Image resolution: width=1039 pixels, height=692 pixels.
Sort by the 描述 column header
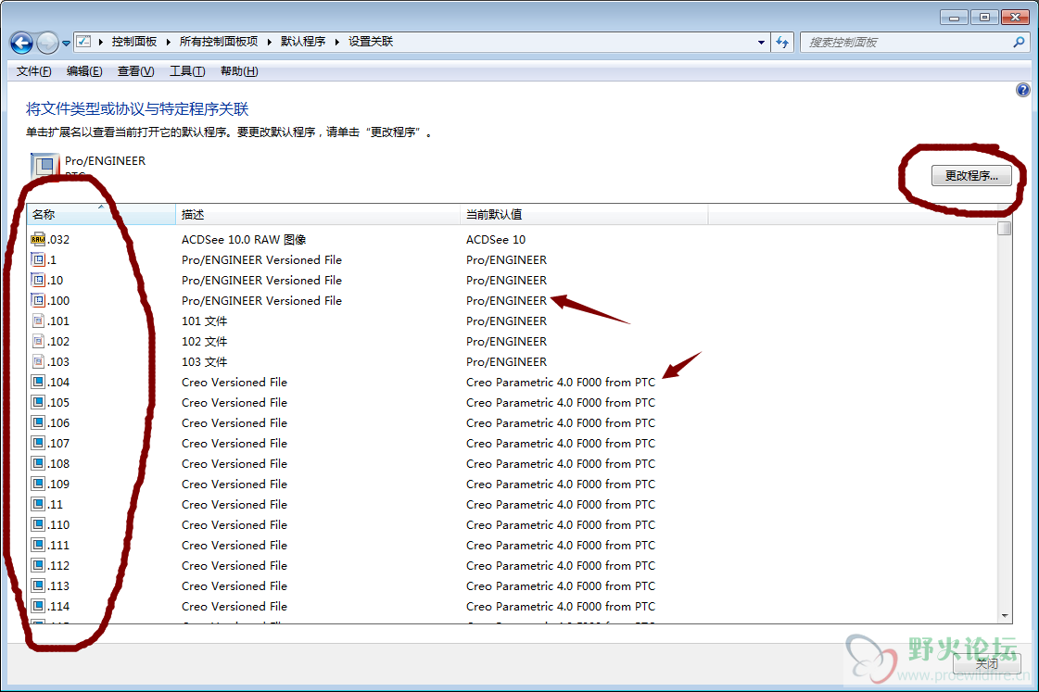tap(318, 215)
